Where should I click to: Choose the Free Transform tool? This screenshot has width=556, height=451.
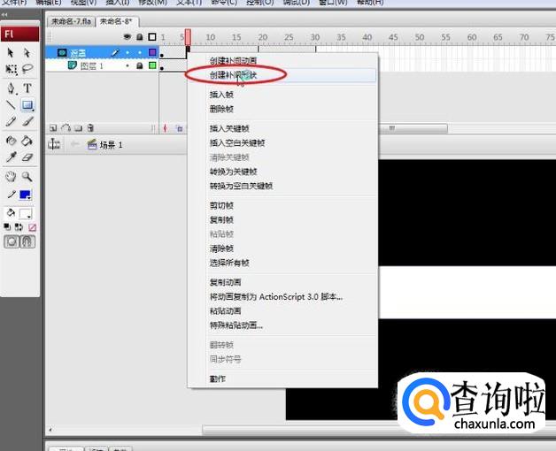(x=11, y=69)
